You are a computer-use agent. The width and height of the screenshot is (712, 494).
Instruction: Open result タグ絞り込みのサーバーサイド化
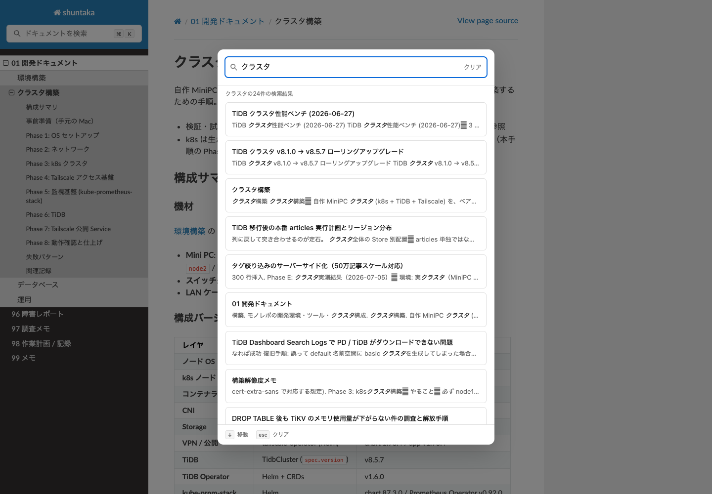(356, 271)
